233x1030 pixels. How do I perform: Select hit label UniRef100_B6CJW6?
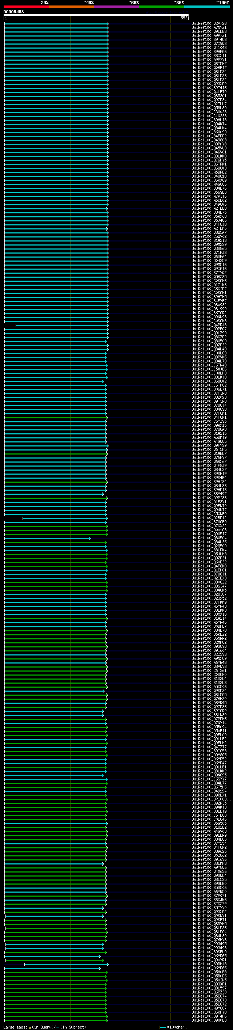click(209, 900)
